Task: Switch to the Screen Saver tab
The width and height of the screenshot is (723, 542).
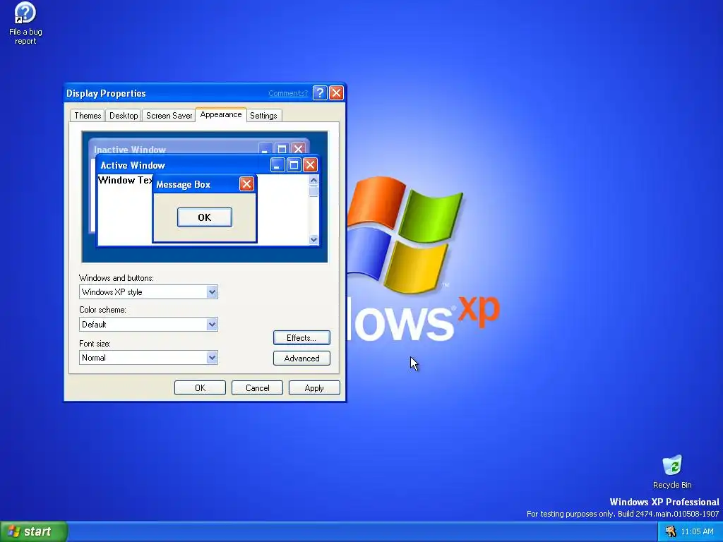Action: [169, 116]
